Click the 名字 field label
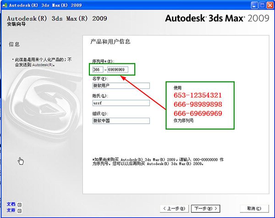This screenshot has width=275, height=218. (x=100, y=79)
